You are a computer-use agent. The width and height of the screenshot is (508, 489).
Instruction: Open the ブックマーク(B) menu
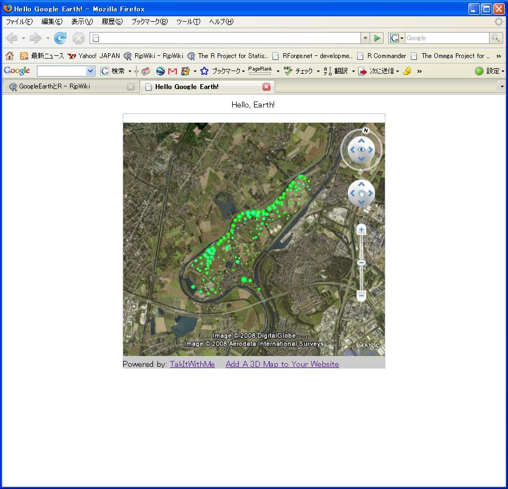(149, 22)
